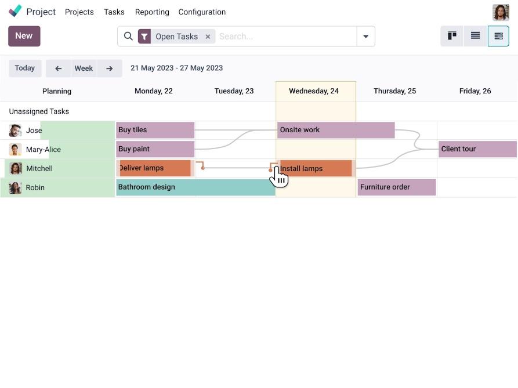The image size is (518, 388).
Task: Click the search magnifier icon
Action: tap(128, 37)
